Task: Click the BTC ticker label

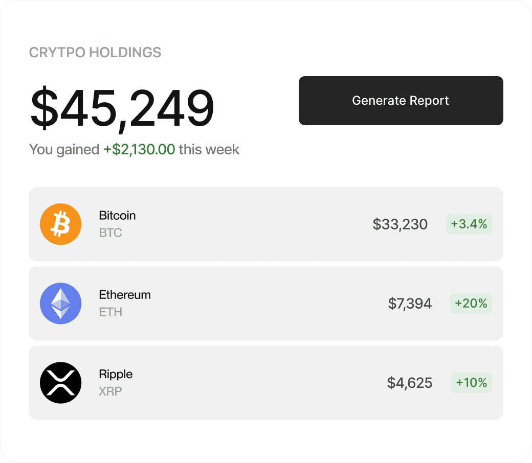Action: [110, 233]
